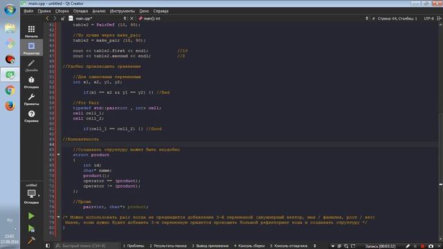Screen dimensions: 443x249
Task: Open Google Chrome from the taskbar
Action: pyautogui.click(x=10, y=91)
